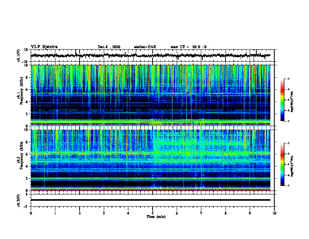Click the "-3" tick on the ch.2 colorbar
The height and width of the screenshot is (239, 309).
pos(288,143)
